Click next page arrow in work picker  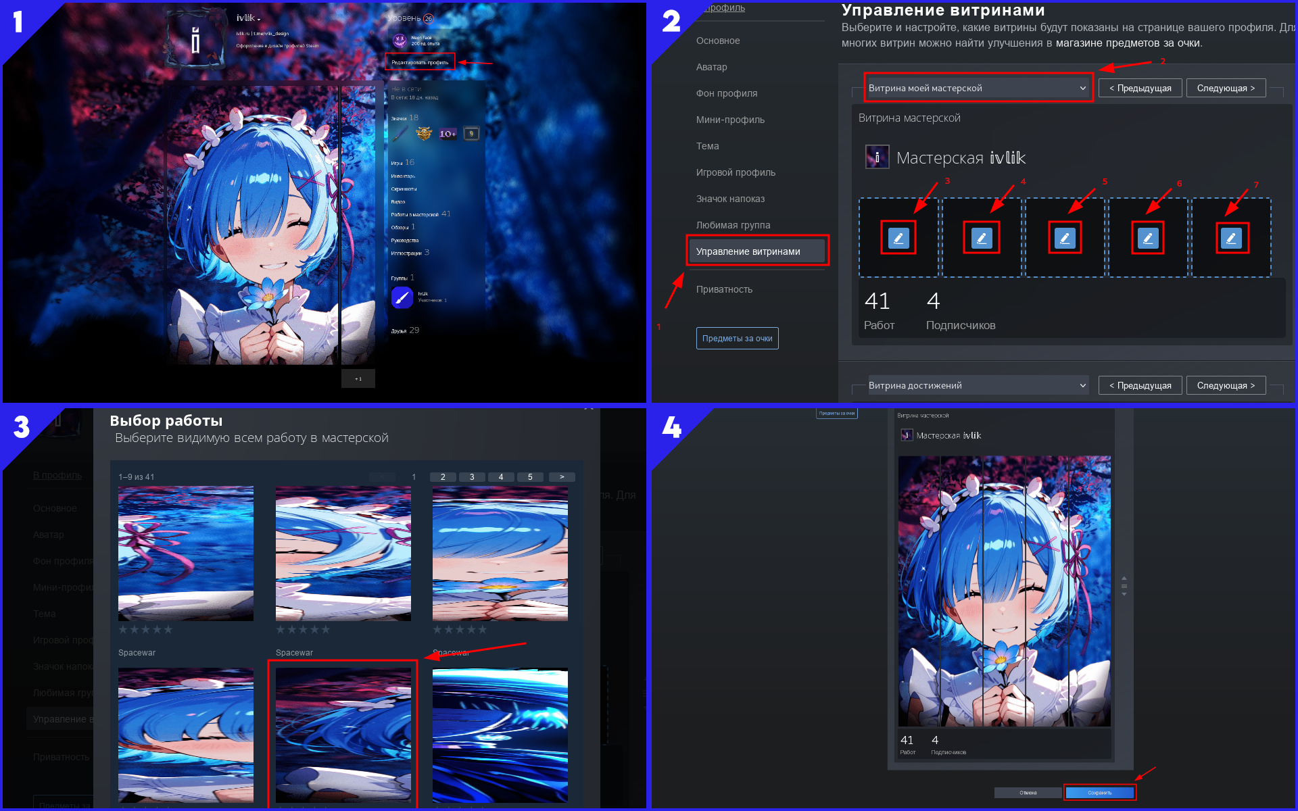[x=562, y=477]
